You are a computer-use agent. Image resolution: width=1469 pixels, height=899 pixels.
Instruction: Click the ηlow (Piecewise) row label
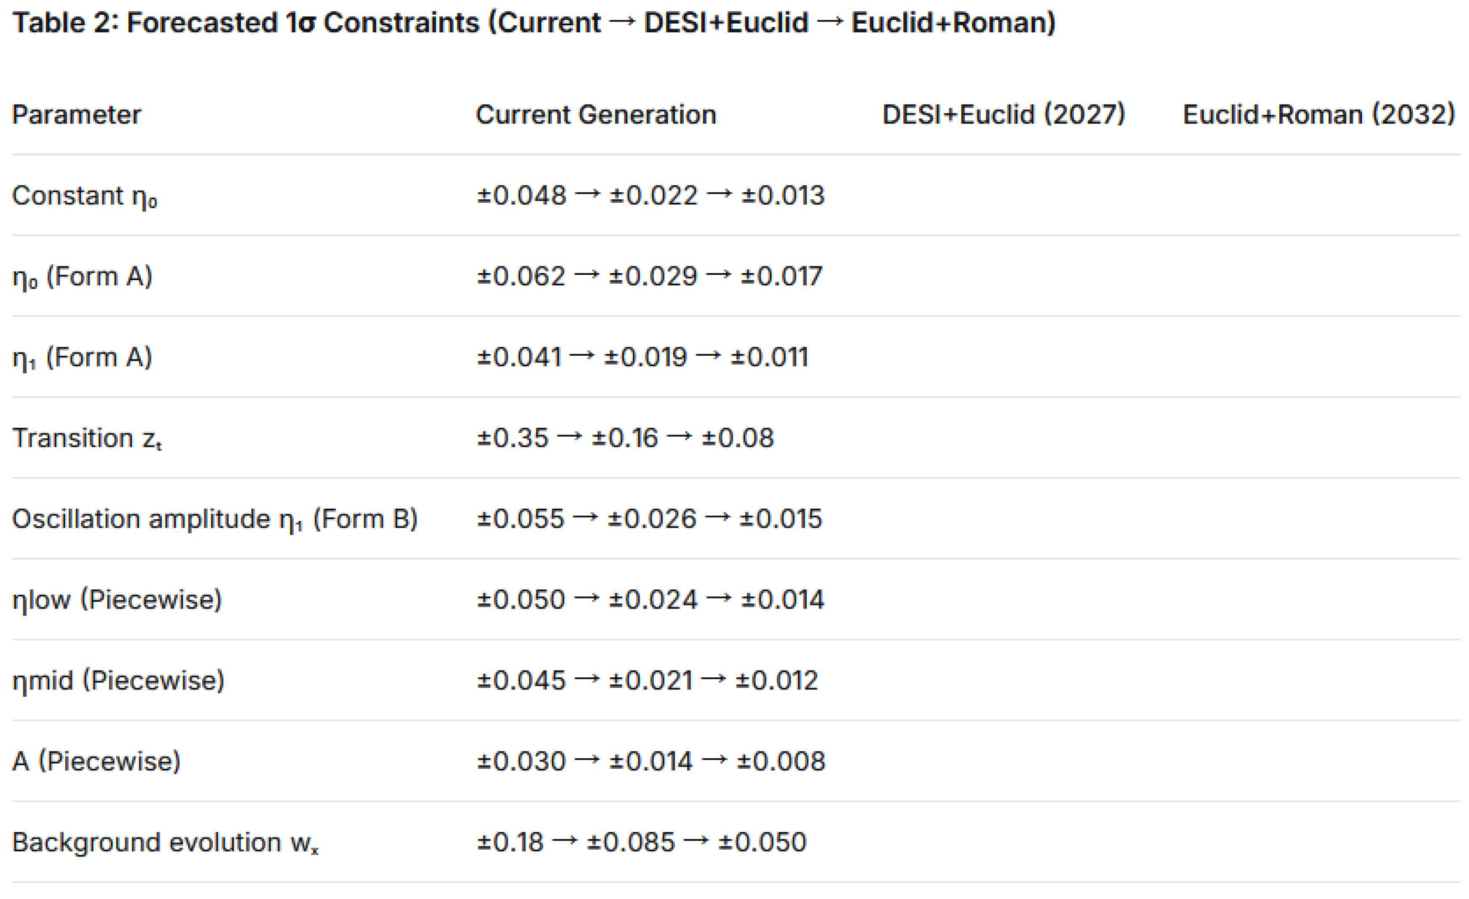[117, 599]
